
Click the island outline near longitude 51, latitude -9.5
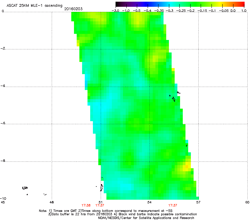[101, 188]
